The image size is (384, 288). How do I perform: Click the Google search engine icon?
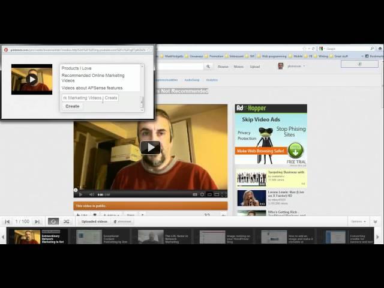322,49
